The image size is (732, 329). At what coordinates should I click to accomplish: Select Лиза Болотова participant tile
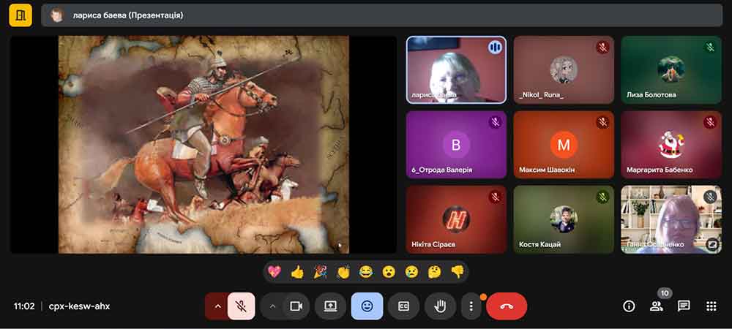tap(671, 70)
